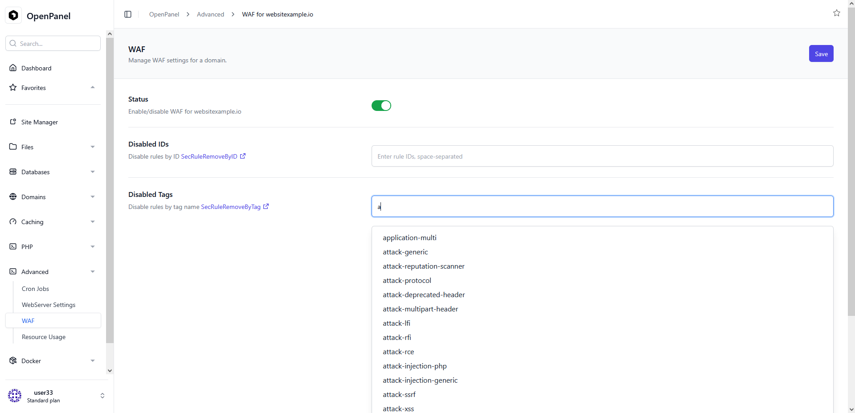Click the Docker cube icon
Screen dimensions: 855x413
pos(13,361)
